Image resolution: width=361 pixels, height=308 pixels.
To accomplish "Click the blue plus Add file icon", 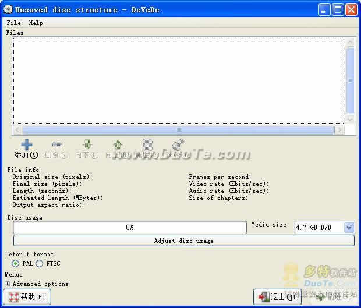I will click(26, 145).
